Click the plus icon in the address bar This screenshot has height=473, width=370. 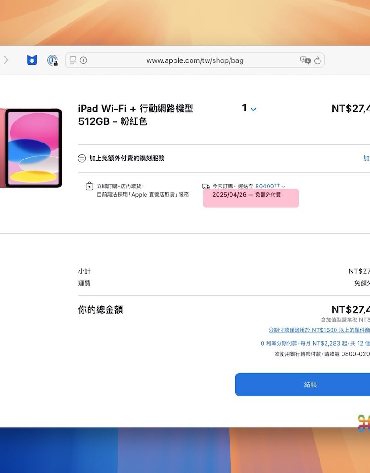click(x=84, y=60)
